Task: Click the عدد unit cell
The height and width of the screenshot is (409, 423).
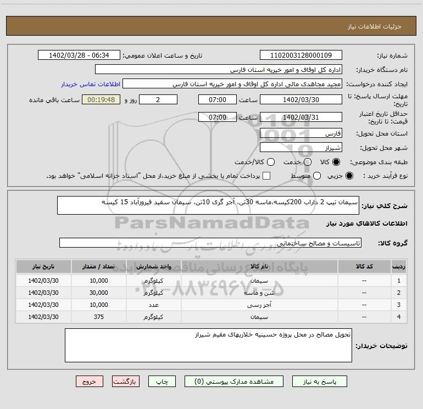Action: tap(153, 305)
